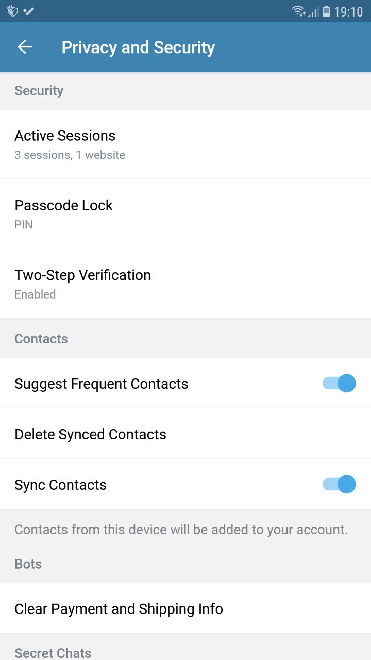Tap the Secret Chats section header
The image size is (371, 660).
click(53, 653)
